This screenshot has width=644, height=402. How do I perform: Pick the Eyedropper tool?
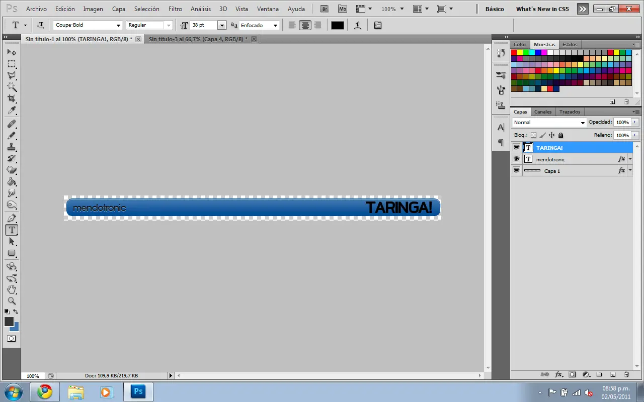(12, 110)
